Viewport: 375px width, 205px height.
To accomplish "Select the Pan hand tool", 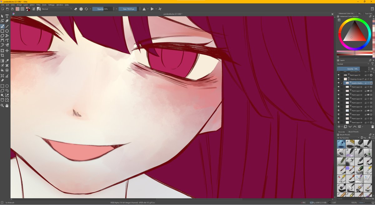I will (x=7, y=106).
